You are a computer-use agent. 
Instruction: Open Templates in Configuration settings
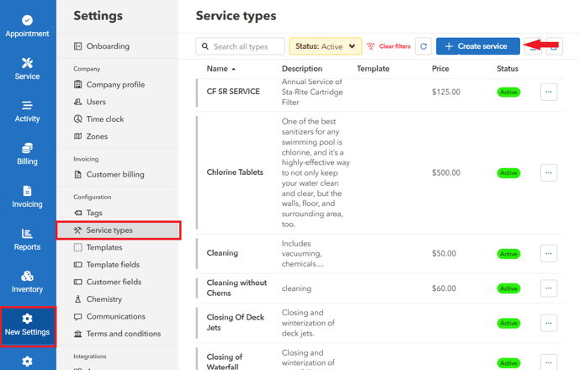click(104, 248)
